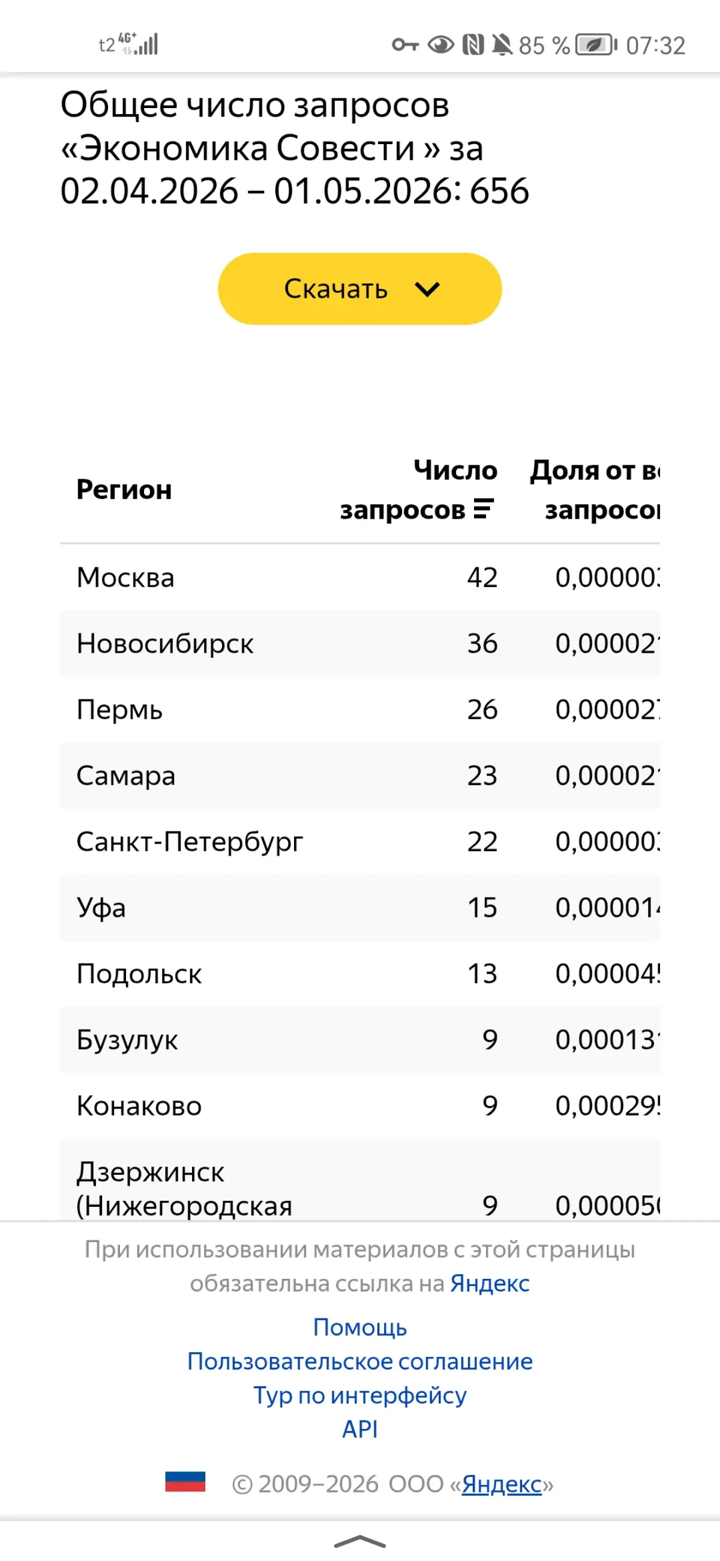Sort by the Регион column header

(x=124, y=489)
